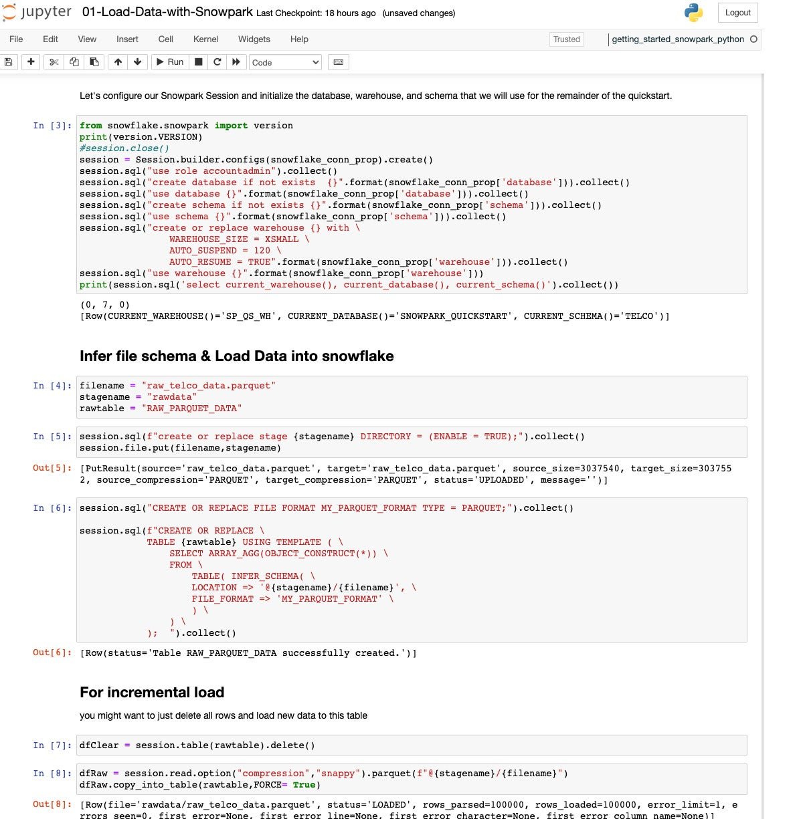Copy selected cells icon
This screenshot has height=819, width=803.
click(74, 62)
